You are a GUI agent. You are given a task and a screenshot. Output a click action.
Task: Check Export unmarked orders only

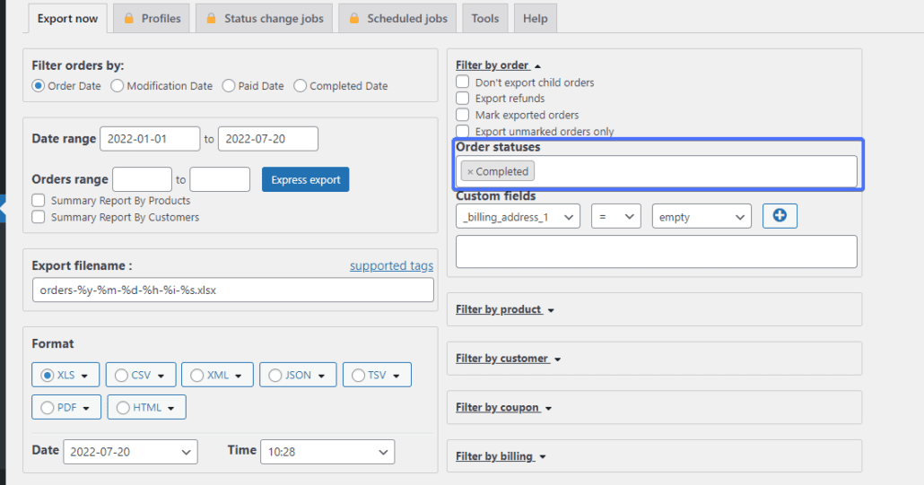tap(463, 131)
